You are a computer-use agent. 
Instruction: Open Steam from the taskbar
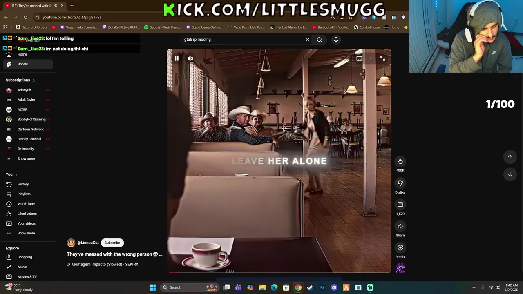click(310, 287)
